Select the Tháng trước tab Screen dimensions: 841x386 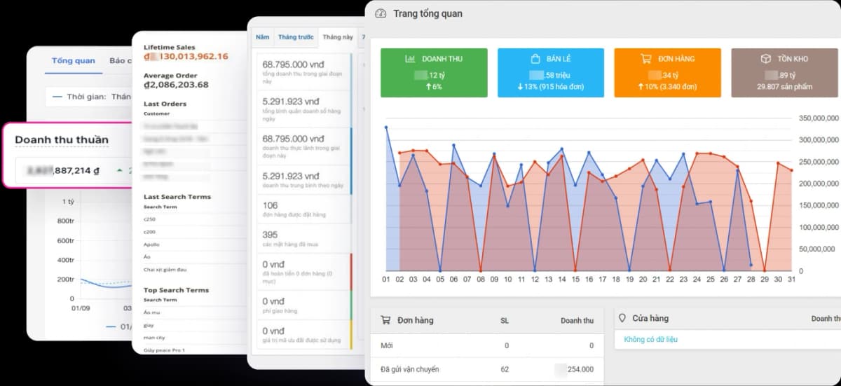click(296, 37)
